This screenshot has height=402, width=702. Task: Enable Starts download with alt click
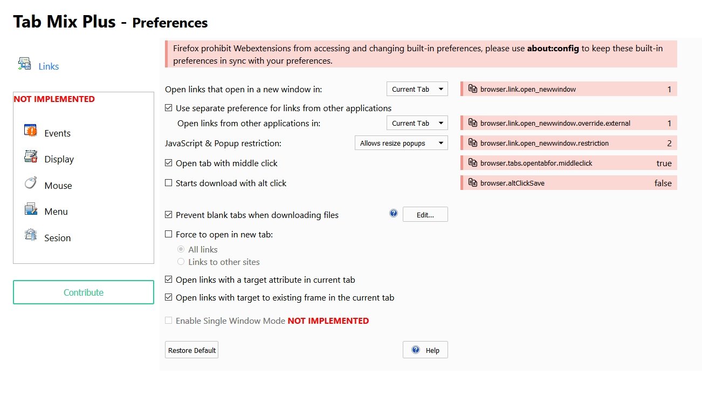(169, 183)
